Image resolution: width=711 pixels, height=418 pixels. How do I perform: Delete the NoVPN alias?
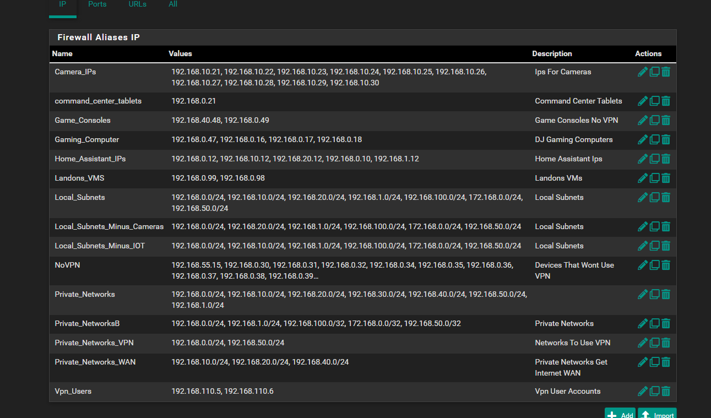coord(666,265)
